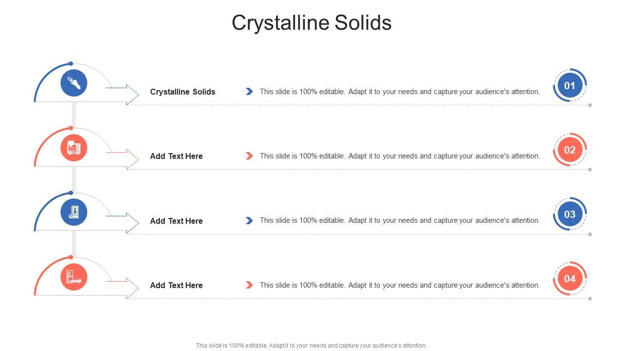Click the blue hand-holding-device icon
The width and height of the screenshot is (624, 351).
[74, 83]
